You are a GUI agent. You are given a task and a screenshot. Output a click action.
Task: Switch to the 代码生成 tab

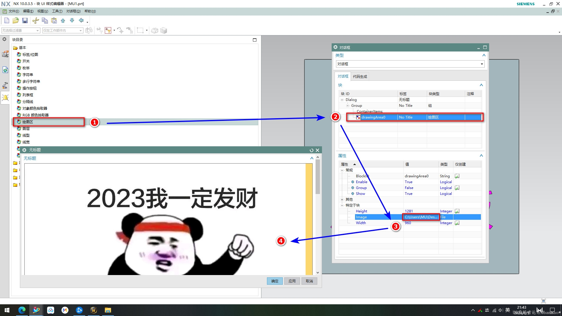[x=360, y=77]
